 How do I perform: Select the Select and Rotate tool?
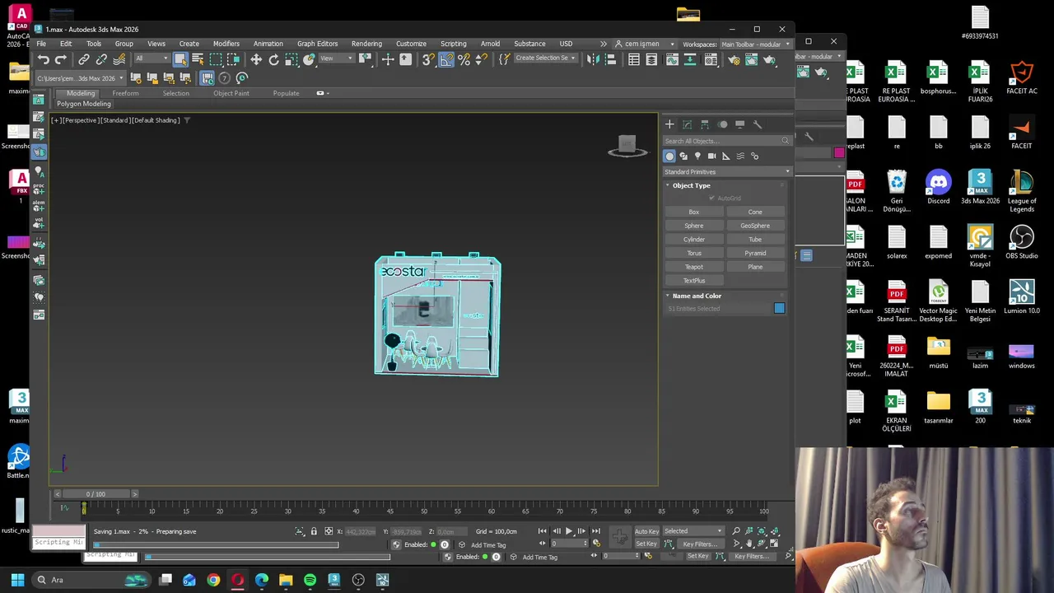click(x=273, y=59)
